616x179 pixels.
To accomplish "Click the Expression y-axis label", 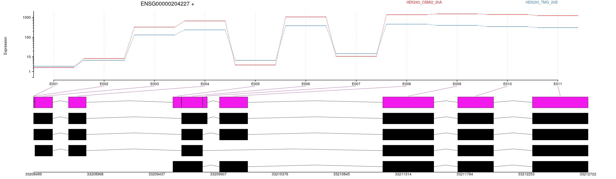I will click(5, 46).
